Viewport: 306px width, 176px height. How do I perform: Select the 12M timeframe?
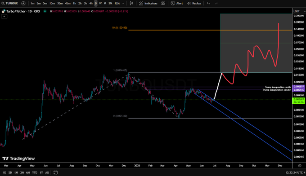click(117, 3)
